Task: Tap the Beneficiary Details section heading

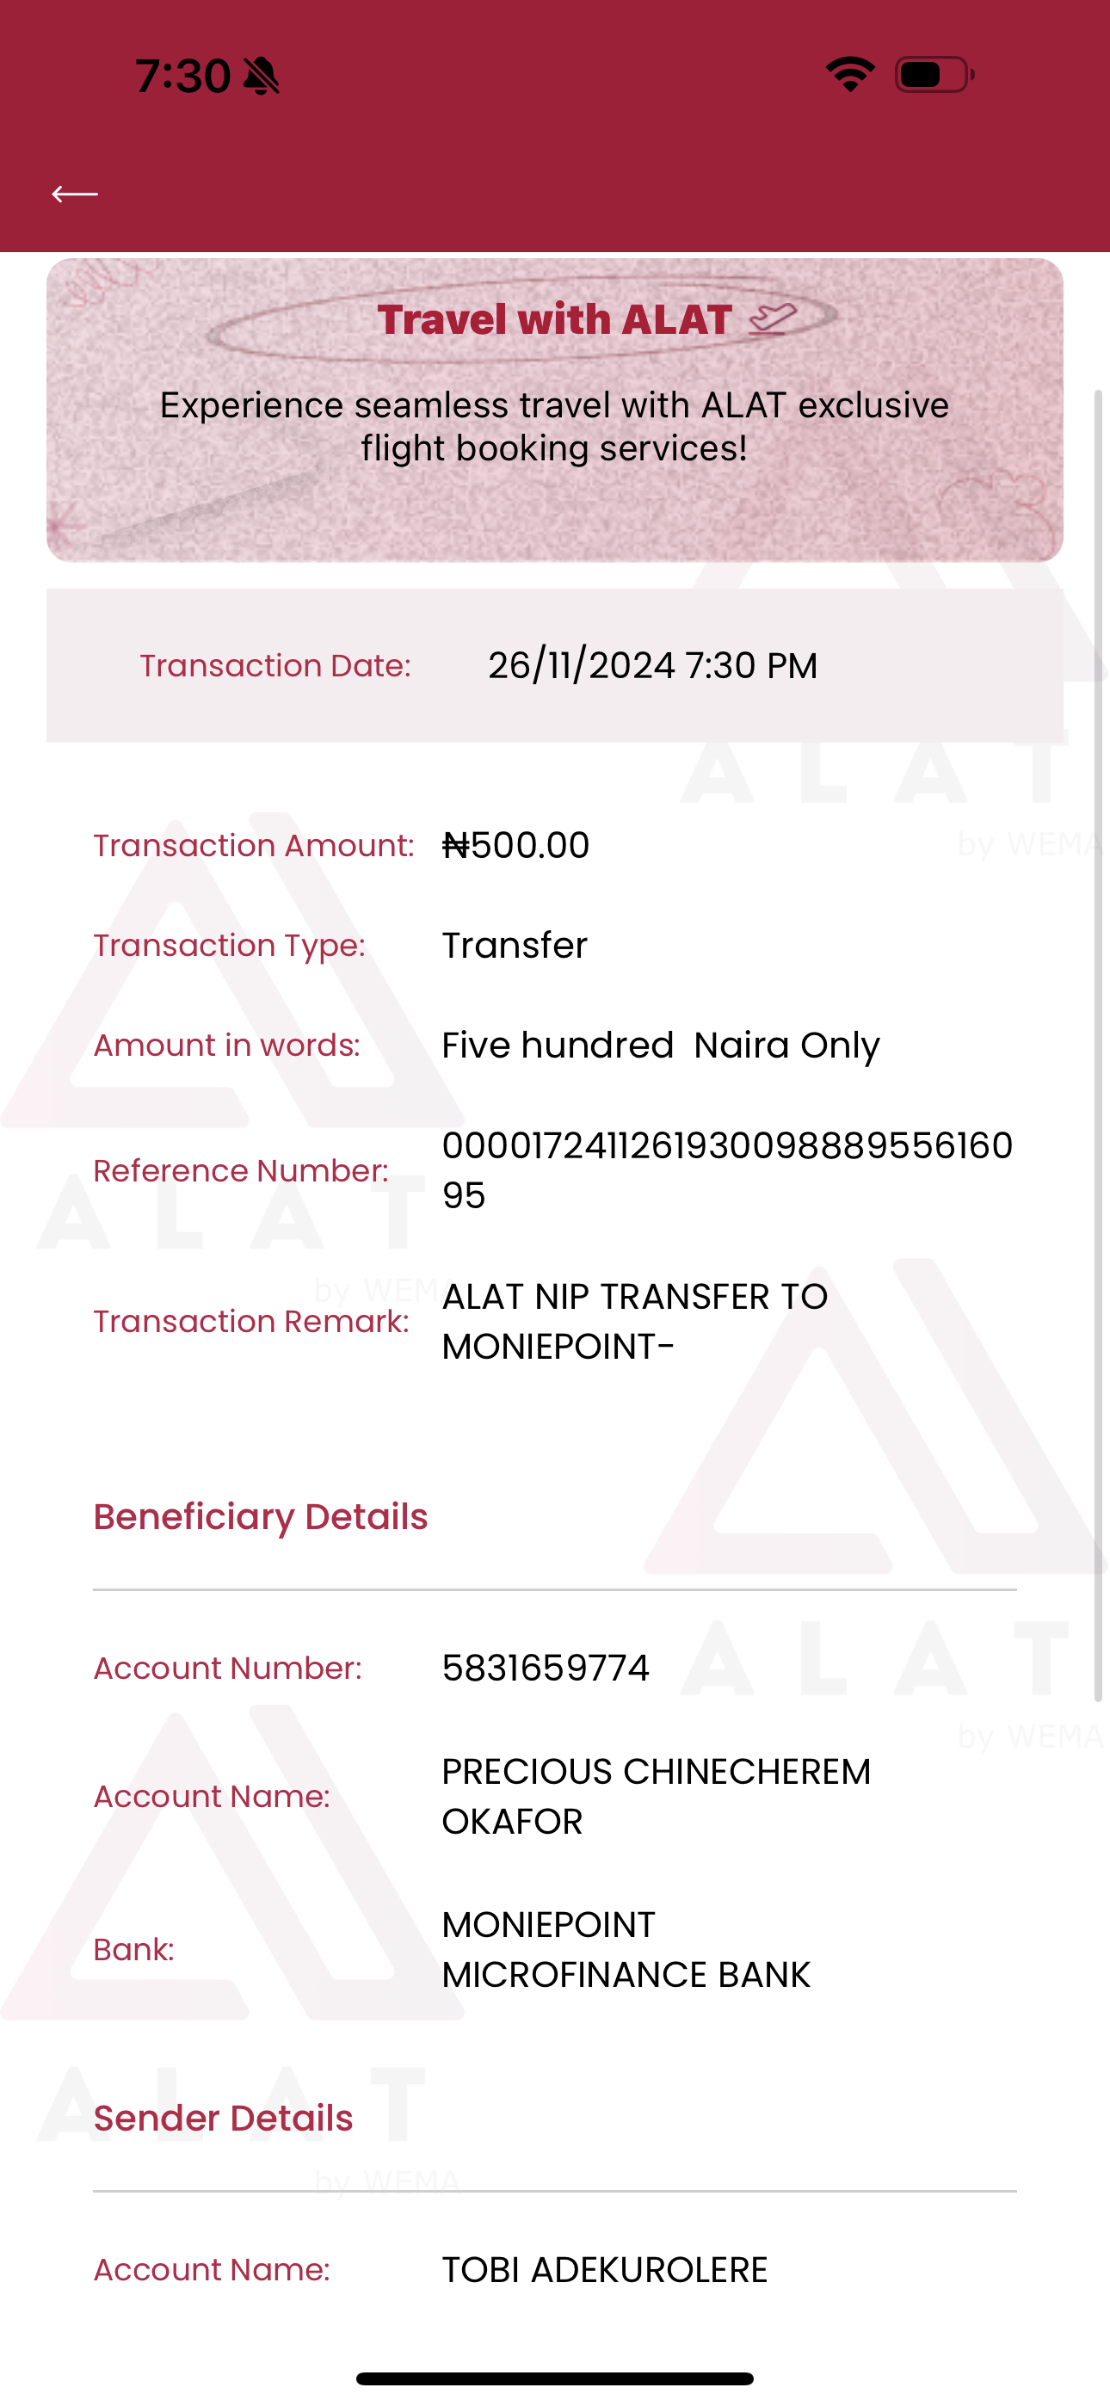Action: [261, 1517]
